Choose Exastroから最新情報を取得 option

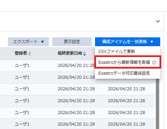pos(124,62)
